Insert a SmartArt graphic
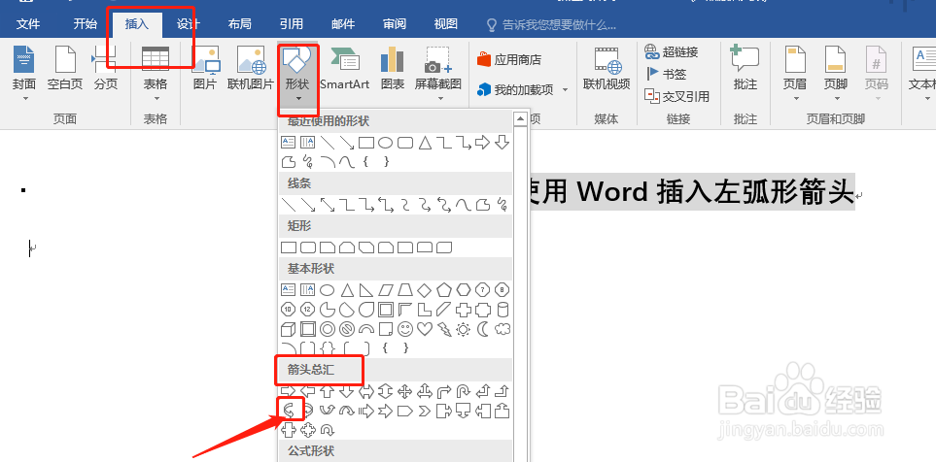This screenshot has height=462, width=936. click(x=344, y=69)
